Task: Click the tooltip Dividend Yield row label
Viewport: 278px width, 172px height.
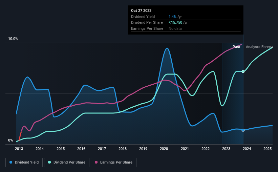Action: pos(143,17)
